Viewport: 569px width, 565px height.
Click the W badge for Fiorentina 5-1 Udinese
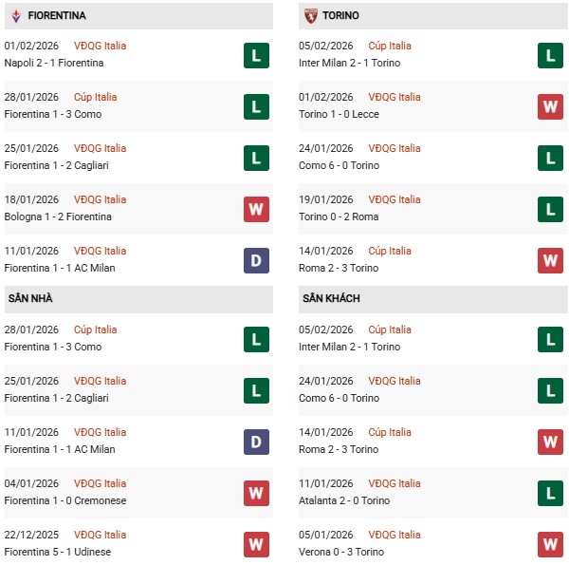[256, 544]
